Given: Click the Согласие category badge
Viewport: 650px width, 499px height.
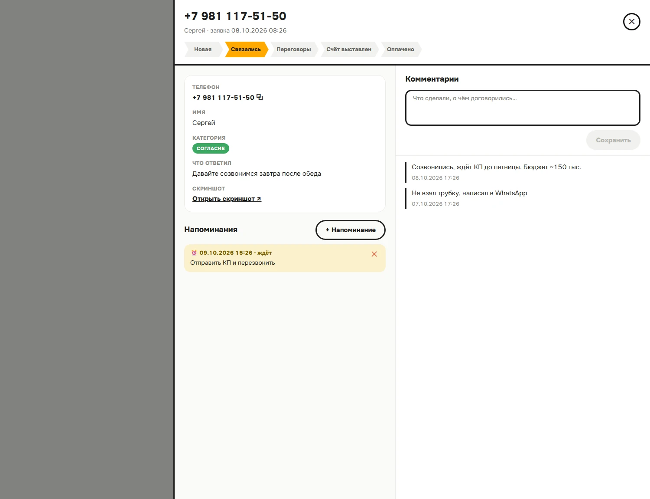Looking at the screenshot, I should tap(211, 148).
